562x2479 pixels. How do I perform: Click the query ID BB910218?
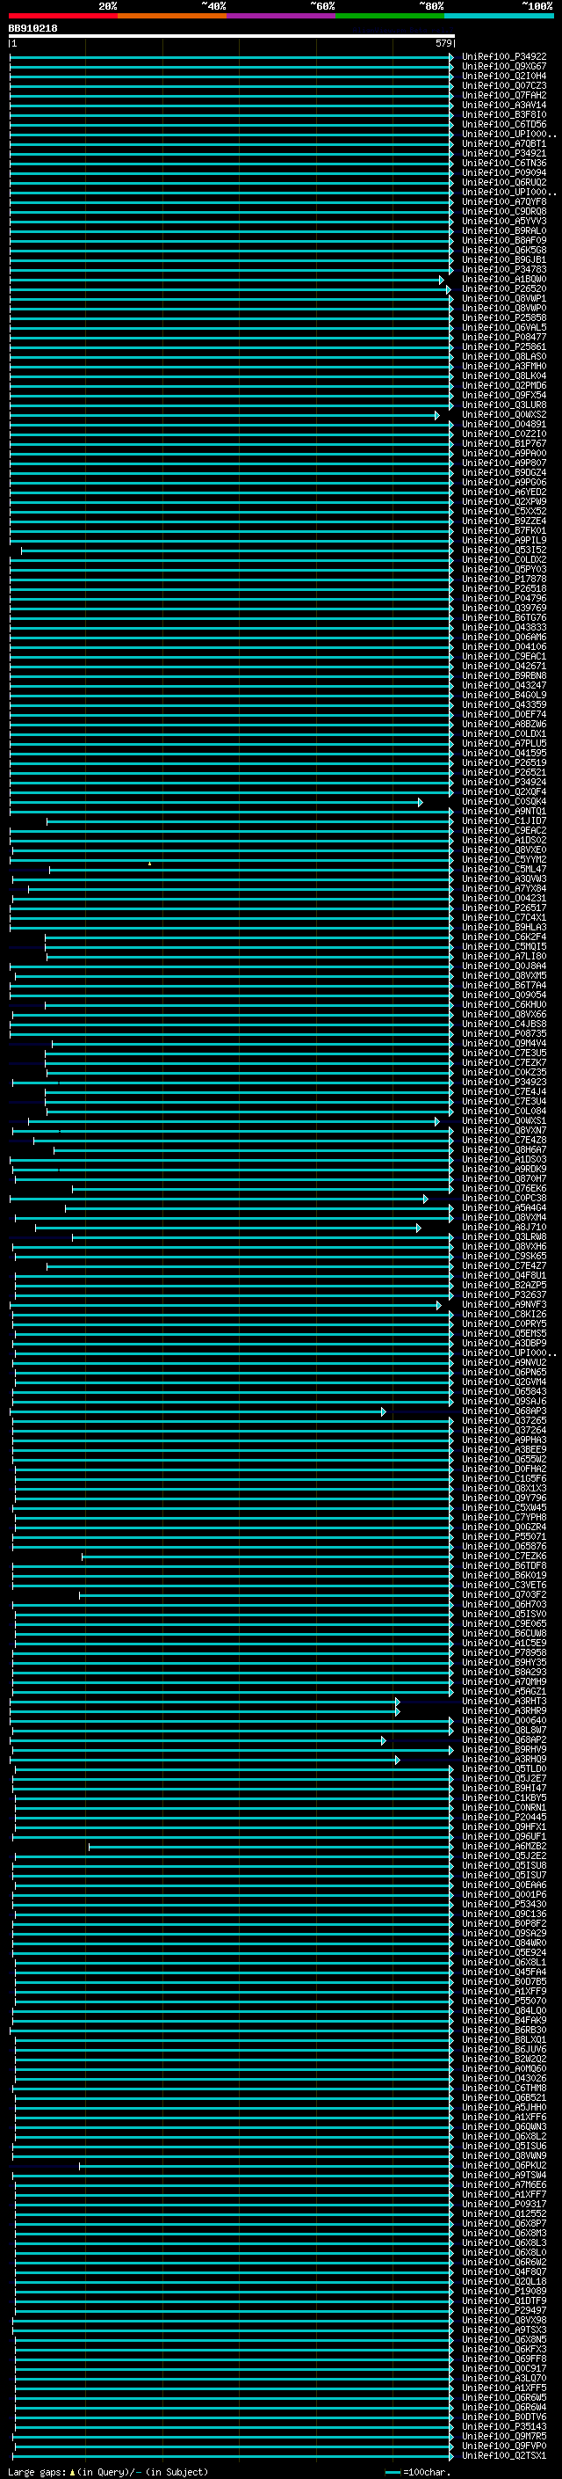pyautogui.click(x=32, y=29)
